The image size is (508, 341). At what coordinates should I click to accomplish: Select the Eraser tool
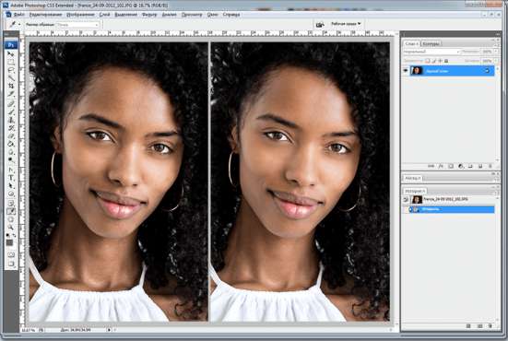coord(11,136)
